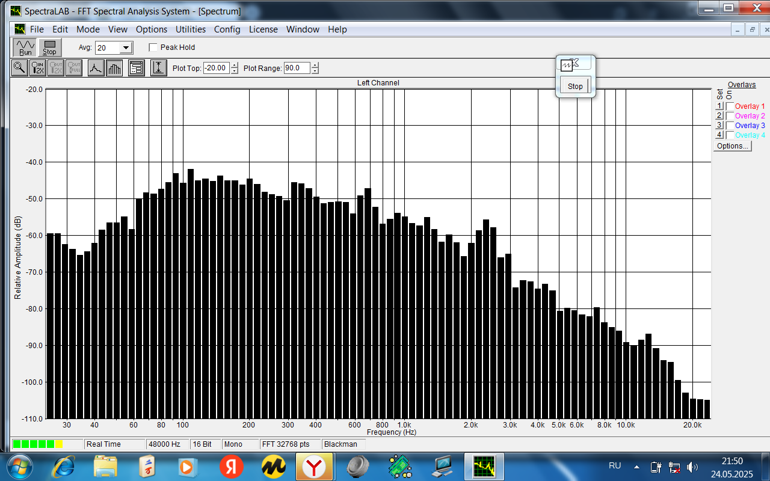Open the Edit menu
This screenshot has width=770, height=481.
point(60,29)
